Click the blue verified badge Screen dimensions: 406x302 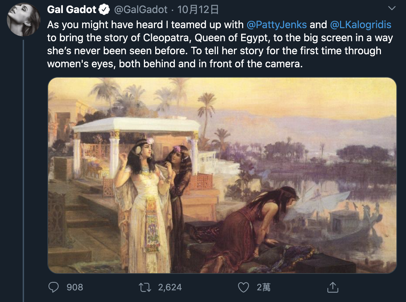[x=104, y=10]
